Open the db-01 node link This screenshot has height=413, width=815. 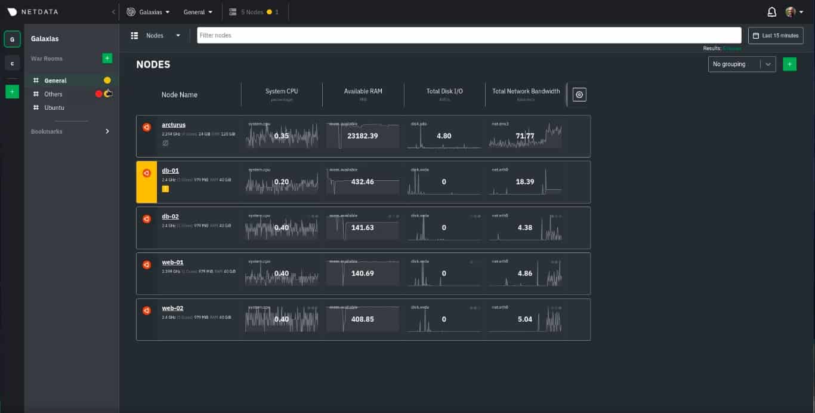tap(170, 171)
